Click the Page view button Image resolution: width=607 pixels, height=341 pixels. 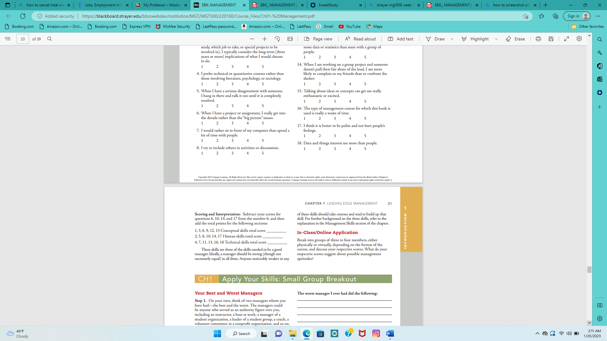click(318, 39)
